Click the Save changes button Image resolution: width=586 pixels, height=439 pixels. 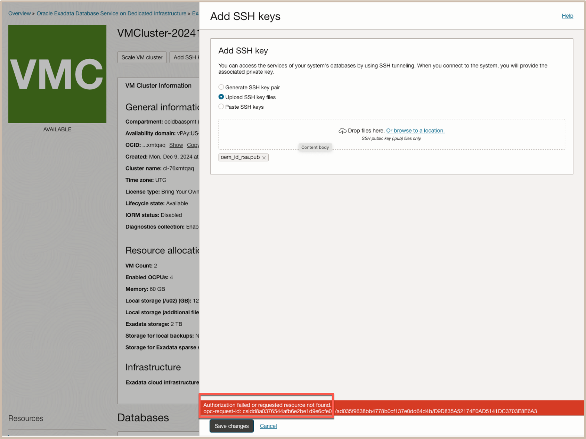pos(231,426)
